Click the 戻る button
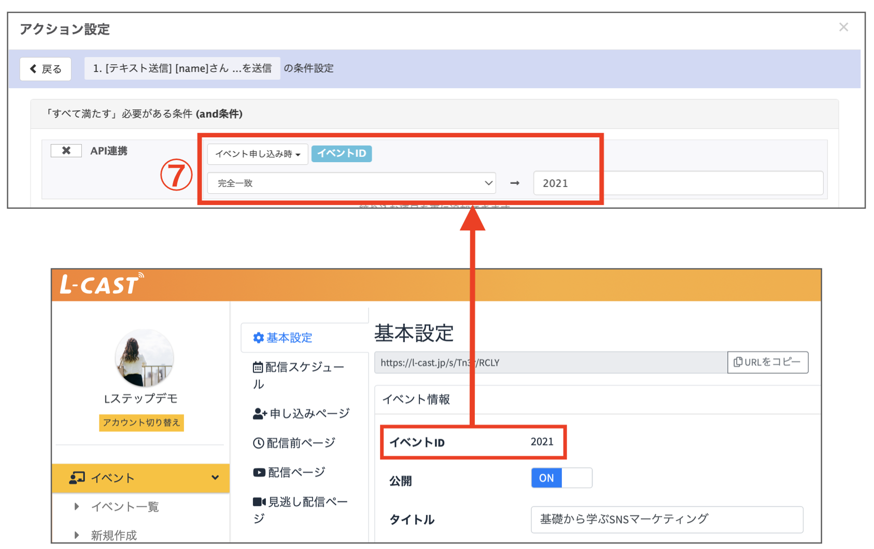The image size is (874, 549). tap(45, 68)
